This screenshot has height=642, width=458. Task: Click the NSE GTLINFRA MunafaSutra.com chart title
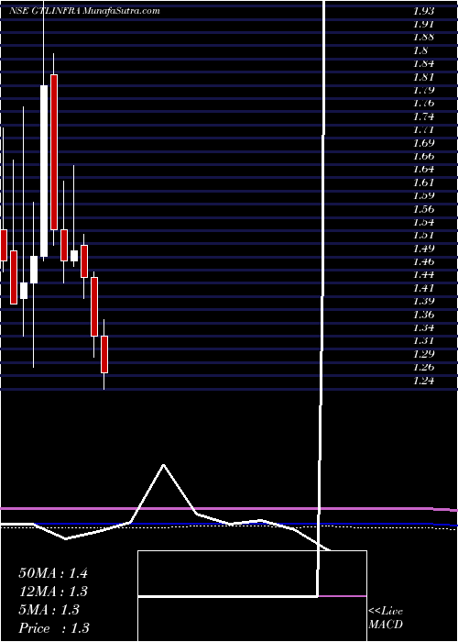tap(84, 11)
